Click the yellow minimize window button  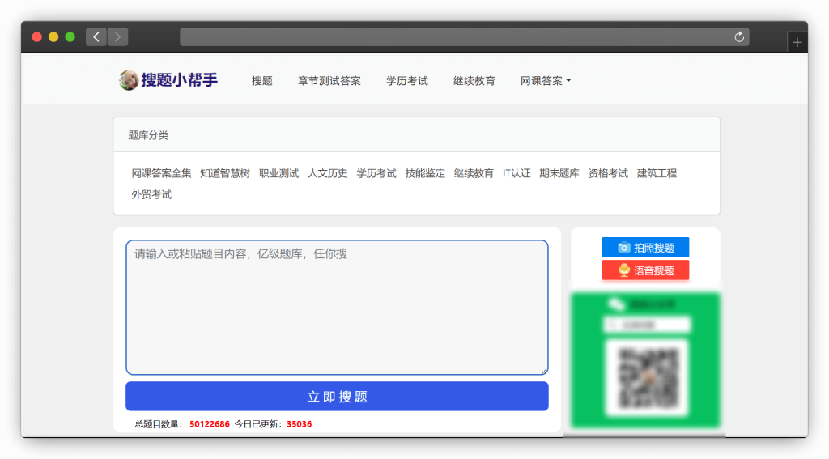pos(53,37)
